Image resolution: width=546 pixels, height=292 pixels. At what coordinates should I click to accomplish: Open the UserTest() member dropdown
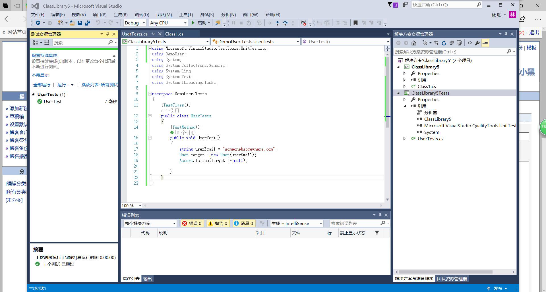(388, 42)
